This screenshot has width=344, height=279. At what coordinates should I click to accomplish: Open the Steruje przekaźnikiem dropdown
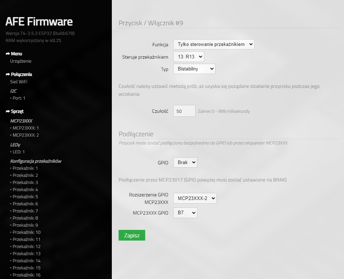pyautogui.click(x=189, y=57)
